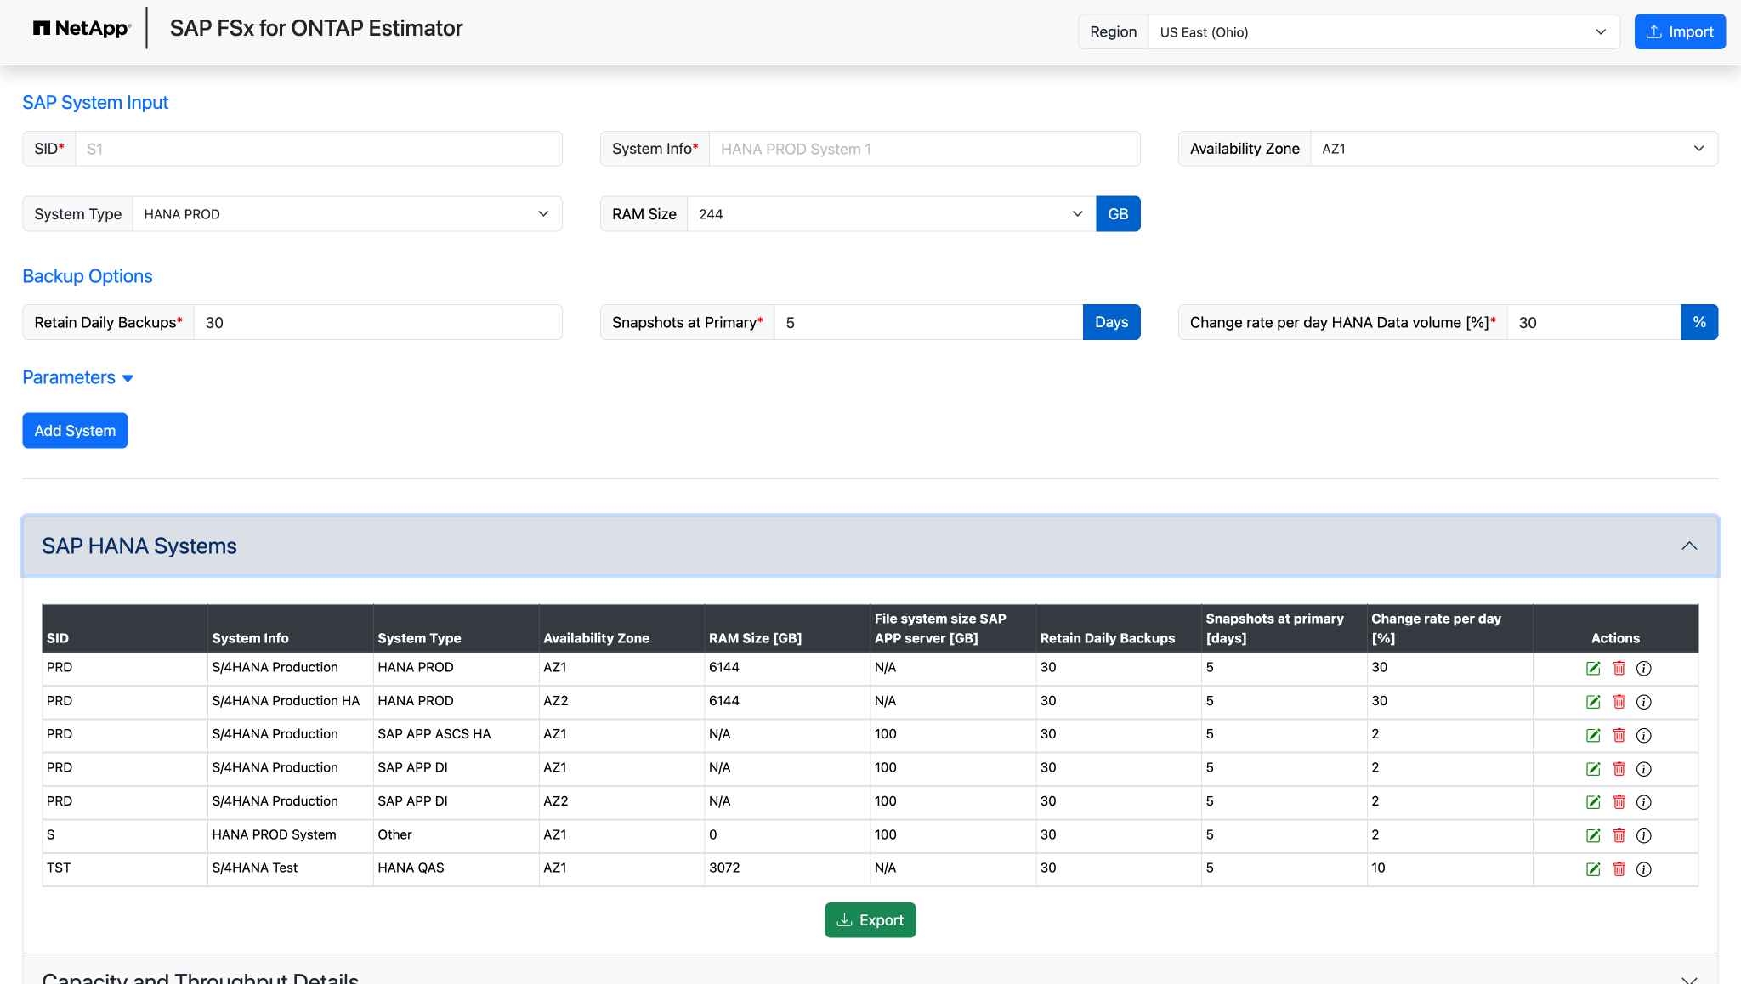The height and width of the screenshot is (984, 1741).
Task: Delete the SAP APP DI AZ1 row
Action: pyautogui.click(x=1619, y=769)
